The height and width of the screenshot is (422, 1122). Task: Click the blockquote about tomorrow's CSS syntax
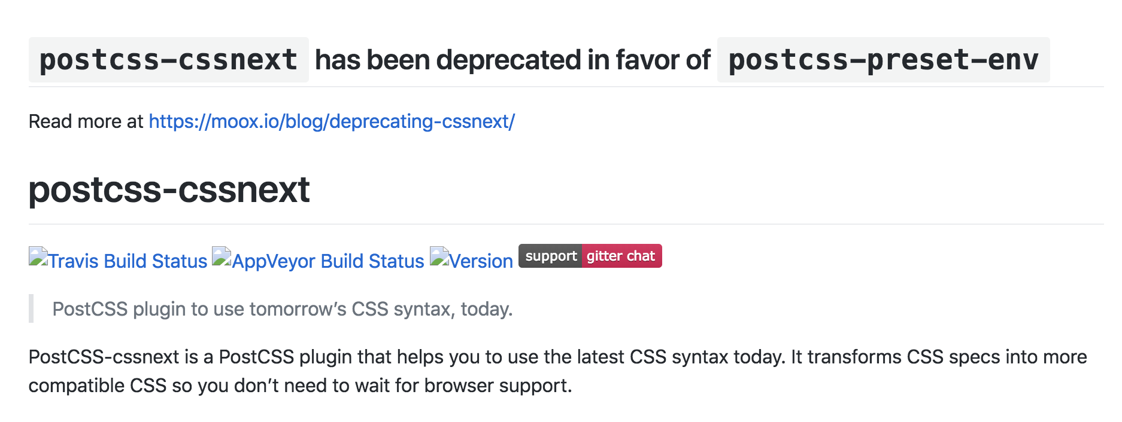[x=283, y=309]
